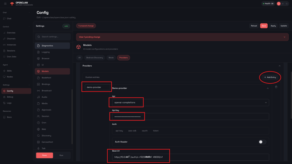The width and height of the screenshot is (292, 164).
Task: Select Browser settings category
Action: pos(46,58)
